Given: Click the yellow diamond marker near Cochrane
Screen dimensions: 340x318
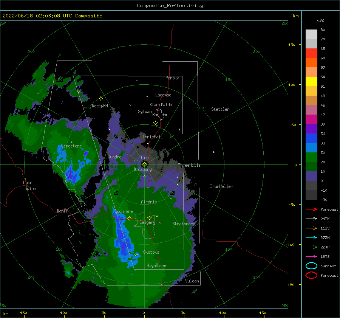Looking at the screenshot, I should [x=129, y=219].
